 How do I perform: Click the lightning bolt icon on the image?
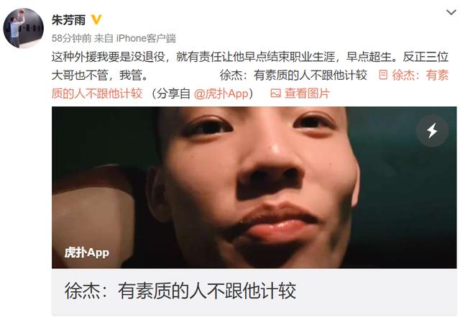pyautogui.click(x=432, y=131)
